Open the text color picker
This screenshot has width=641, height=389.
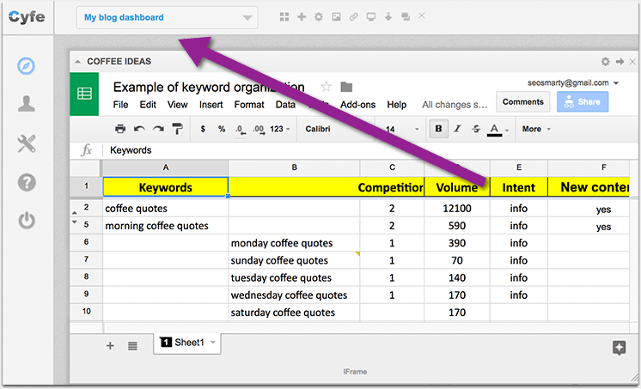click(x=496, y=129)
